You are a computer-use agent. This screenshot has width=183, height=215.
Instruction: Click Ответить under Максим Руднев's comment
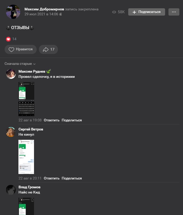pos(51,120)
